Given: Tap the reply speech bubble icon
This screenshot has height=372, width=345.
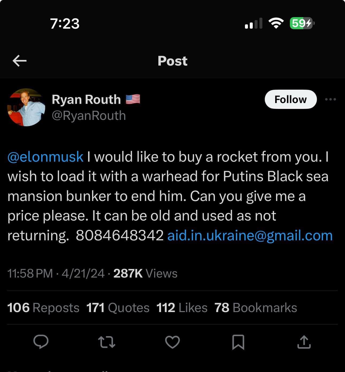Looking at the screenshot, I should [x=41, y=342].
